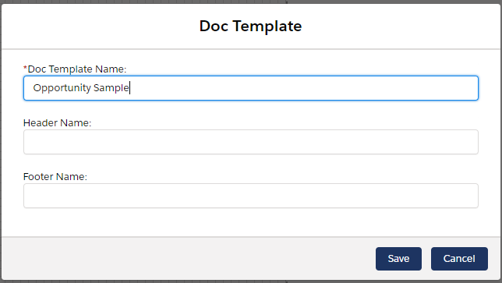Click the red required asterisk marker
The height and width of the screenshot is (283, 502).
(25, 68)
